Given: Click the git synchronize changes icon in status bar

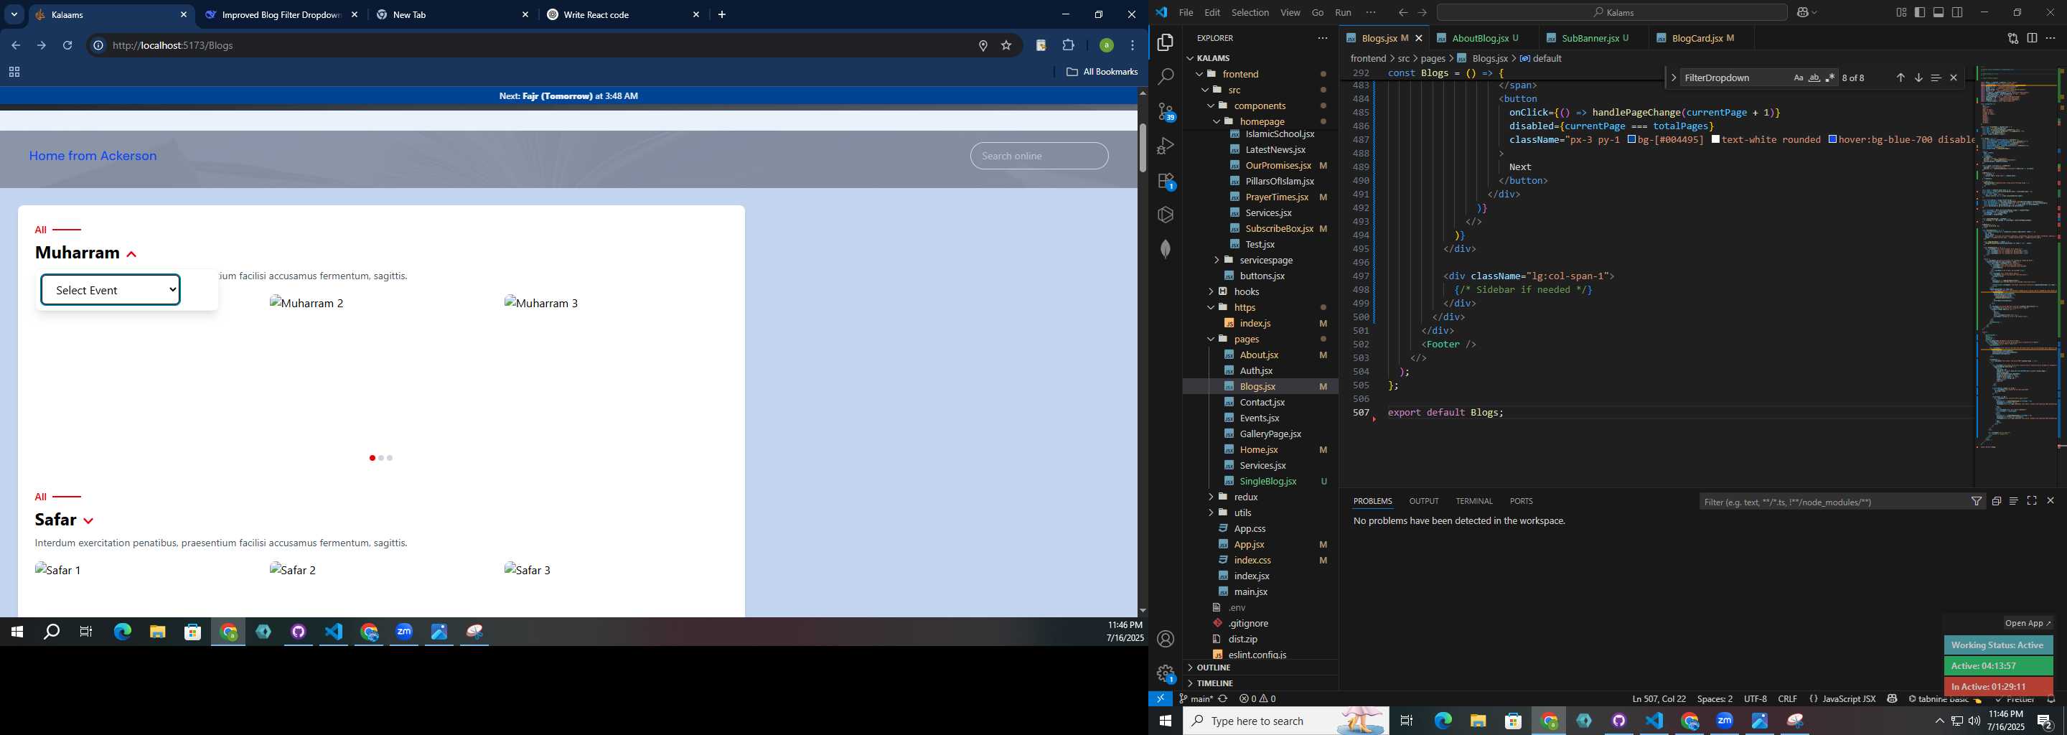Looking at the screenshot, I should coord(1223,699).
